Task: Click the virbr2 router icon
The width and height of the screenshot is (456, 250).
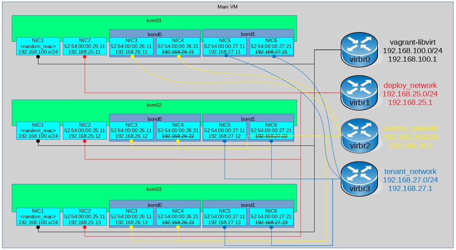Action: (359, 136)
